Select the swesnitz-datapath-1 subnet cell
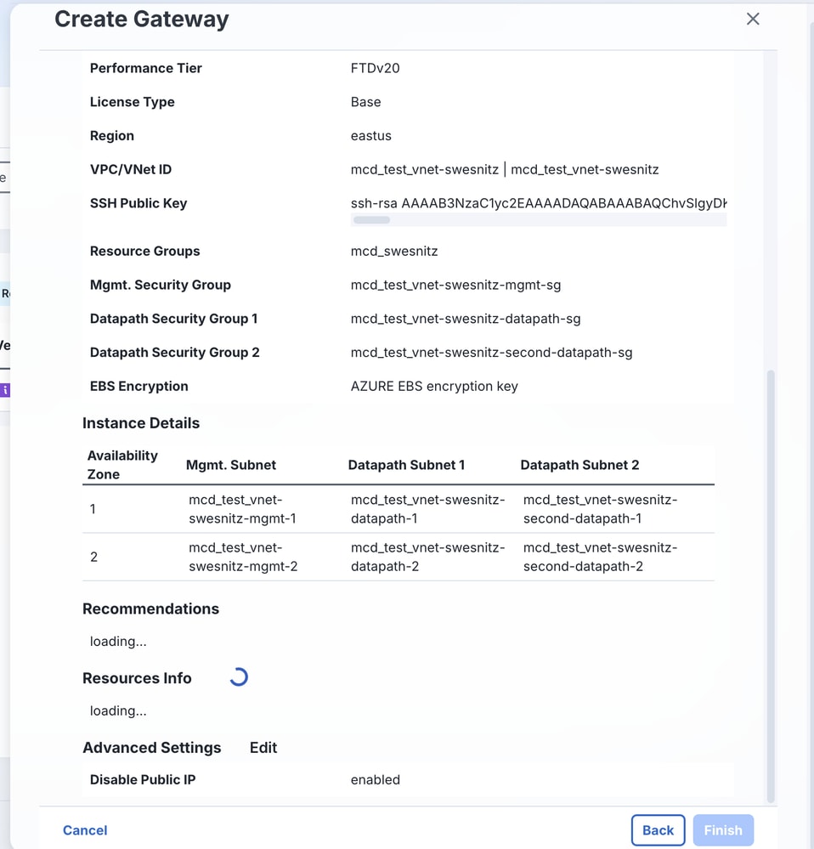Viewport: 814px width, 849px height. [427, 509]
